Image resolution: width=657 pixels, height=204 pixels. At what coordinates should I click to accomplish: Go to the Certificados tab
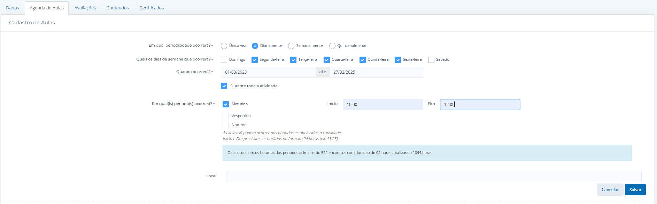[x=152, y=8]
